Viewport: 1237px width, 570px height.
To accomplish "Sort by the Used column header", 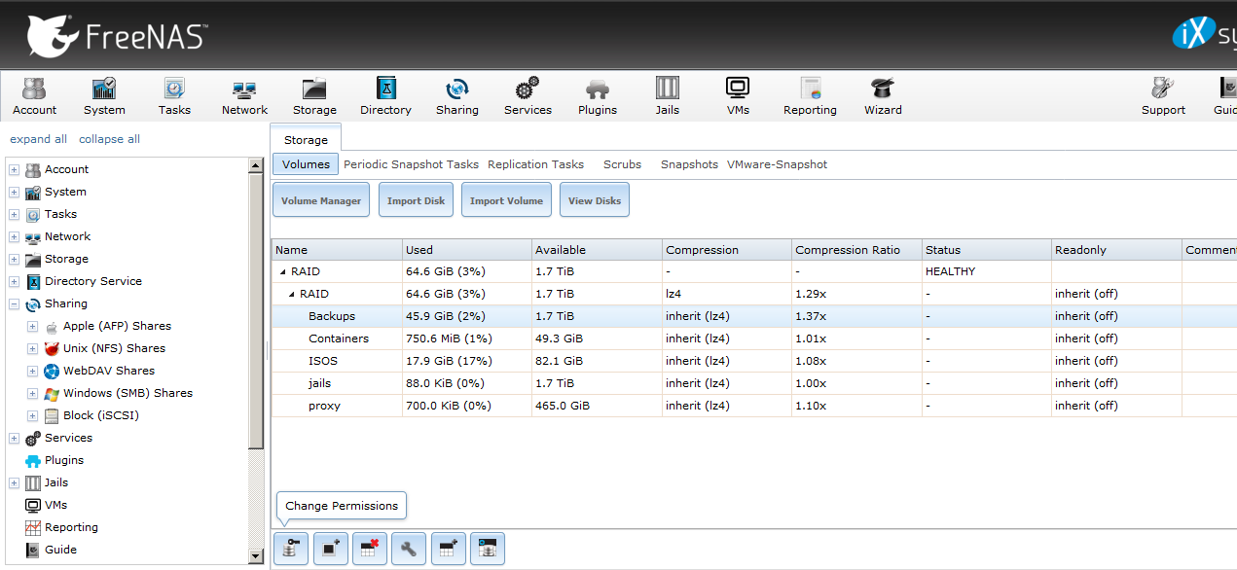I will click(467, 250).
